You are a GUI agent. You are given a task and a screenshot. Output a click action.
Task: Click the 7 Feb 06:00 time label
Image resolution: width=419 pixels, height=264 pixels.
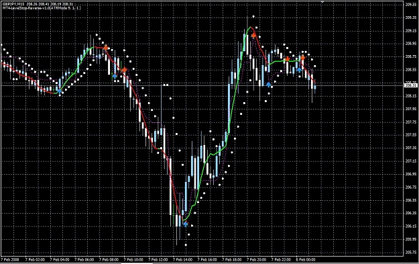pyautogui.click(x=84, y=260)
